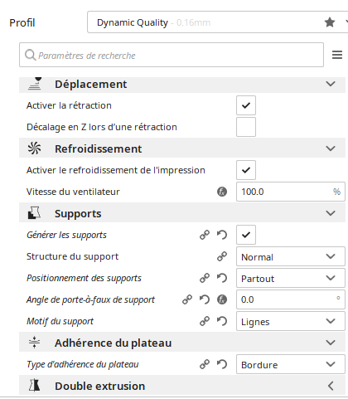Click the star icon in the profile selector
The width and height of the screenshot is (348, 399).
click(x=330, y=22)
